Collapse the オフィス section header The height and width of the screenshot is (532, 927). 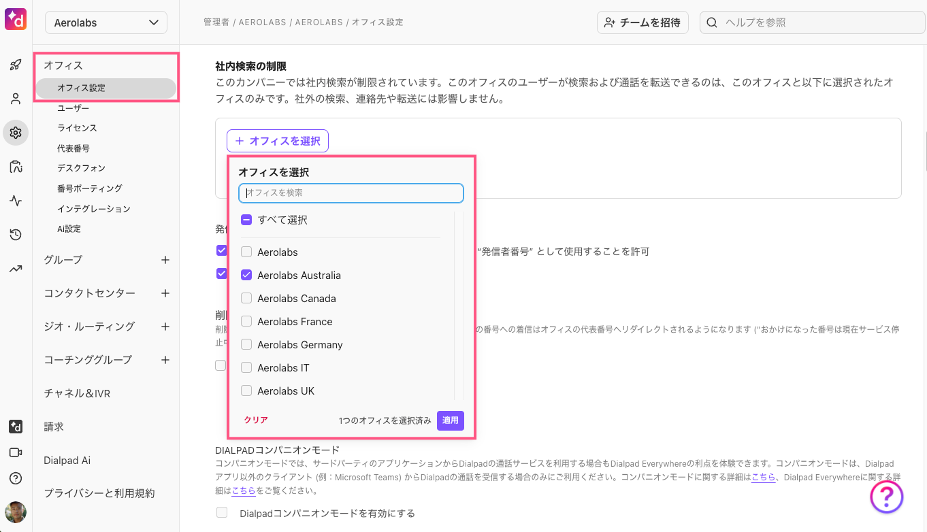63,65
